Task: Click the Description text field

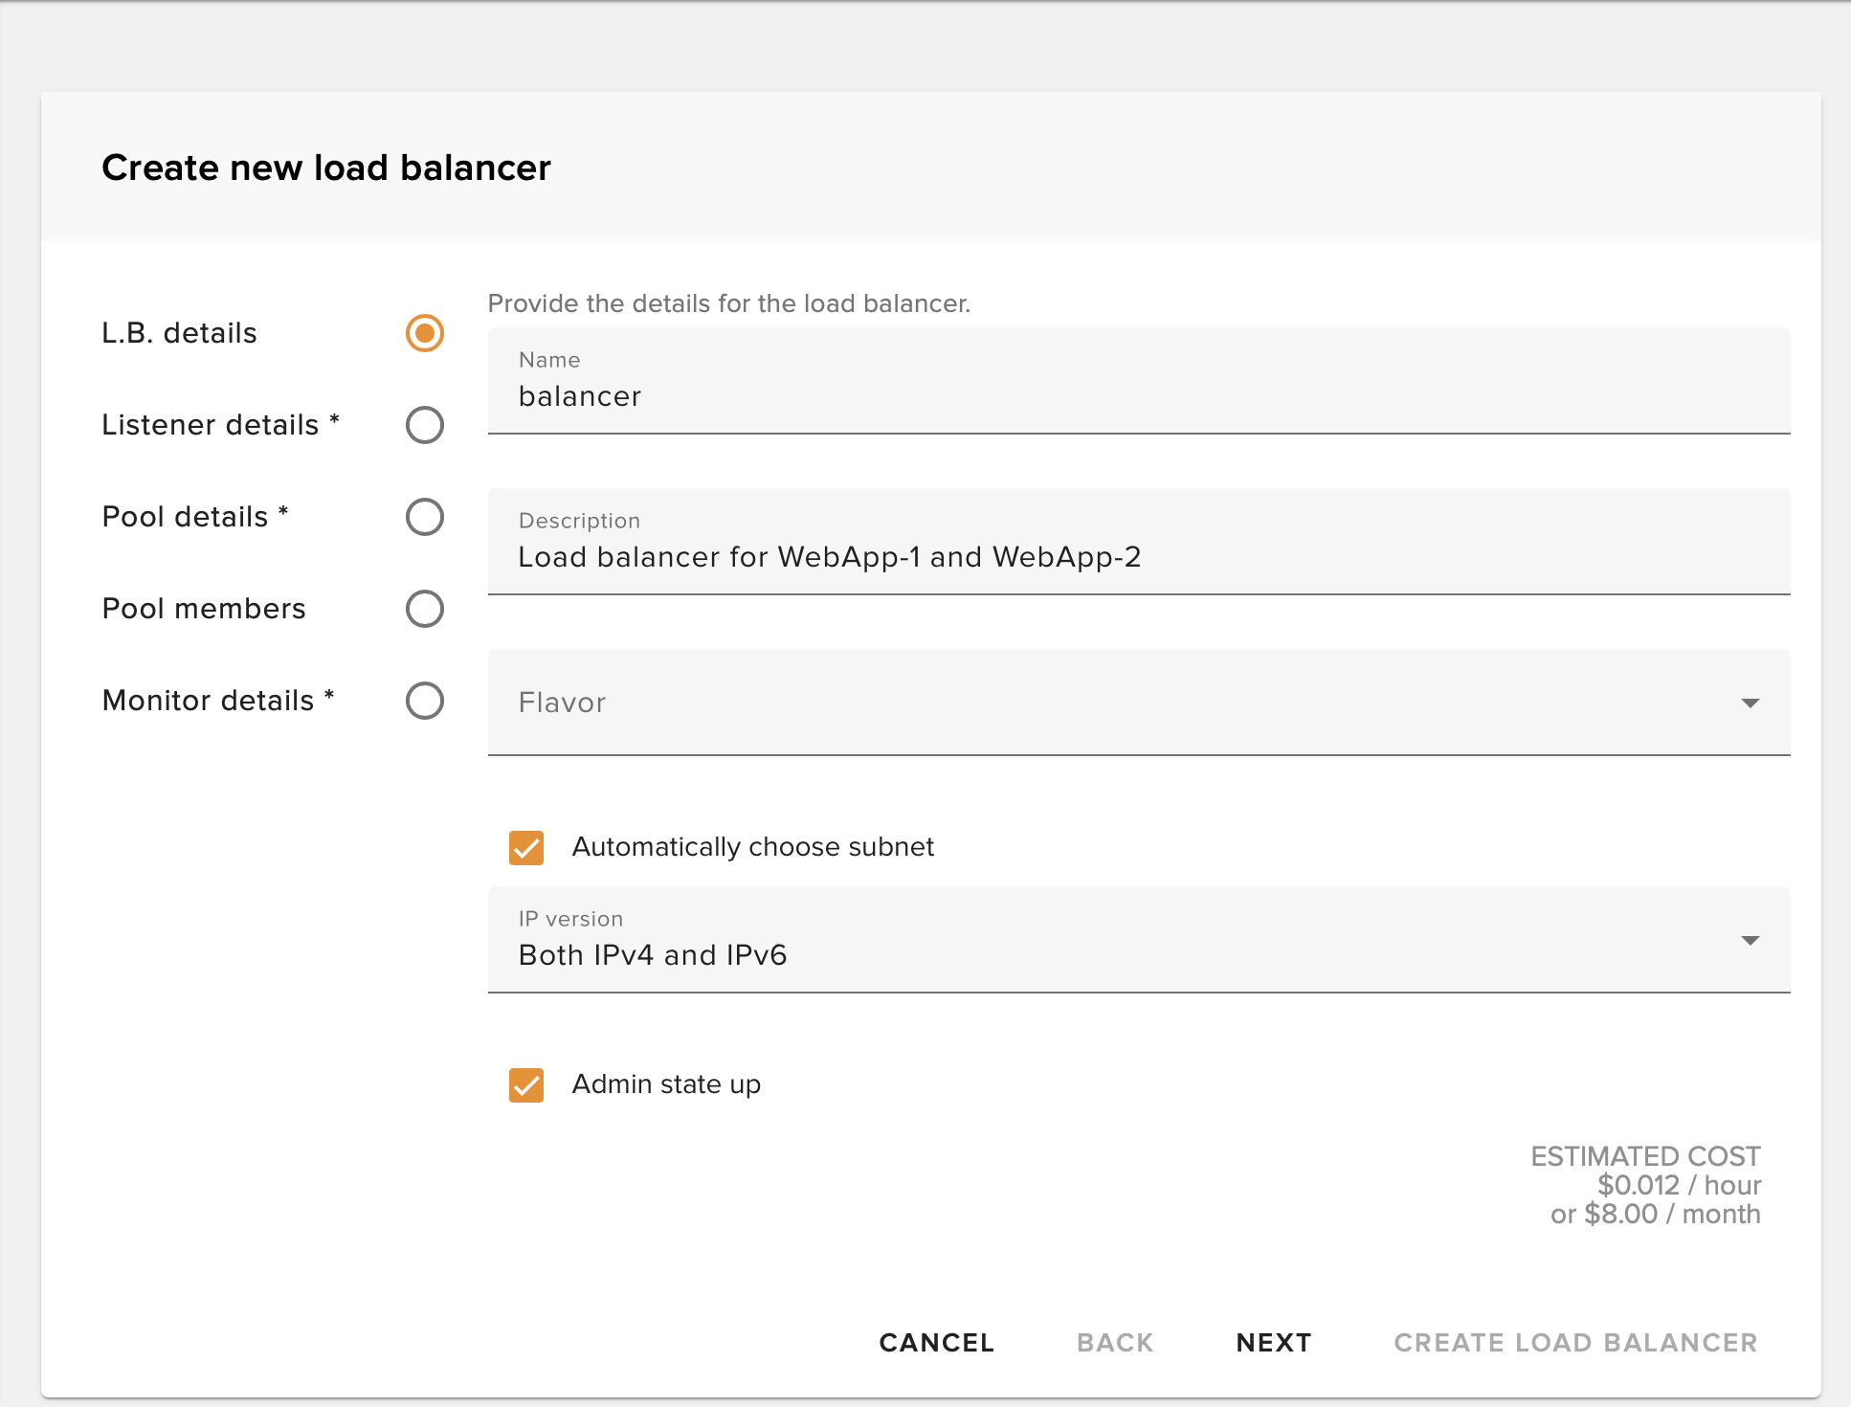Action: 1138,556
